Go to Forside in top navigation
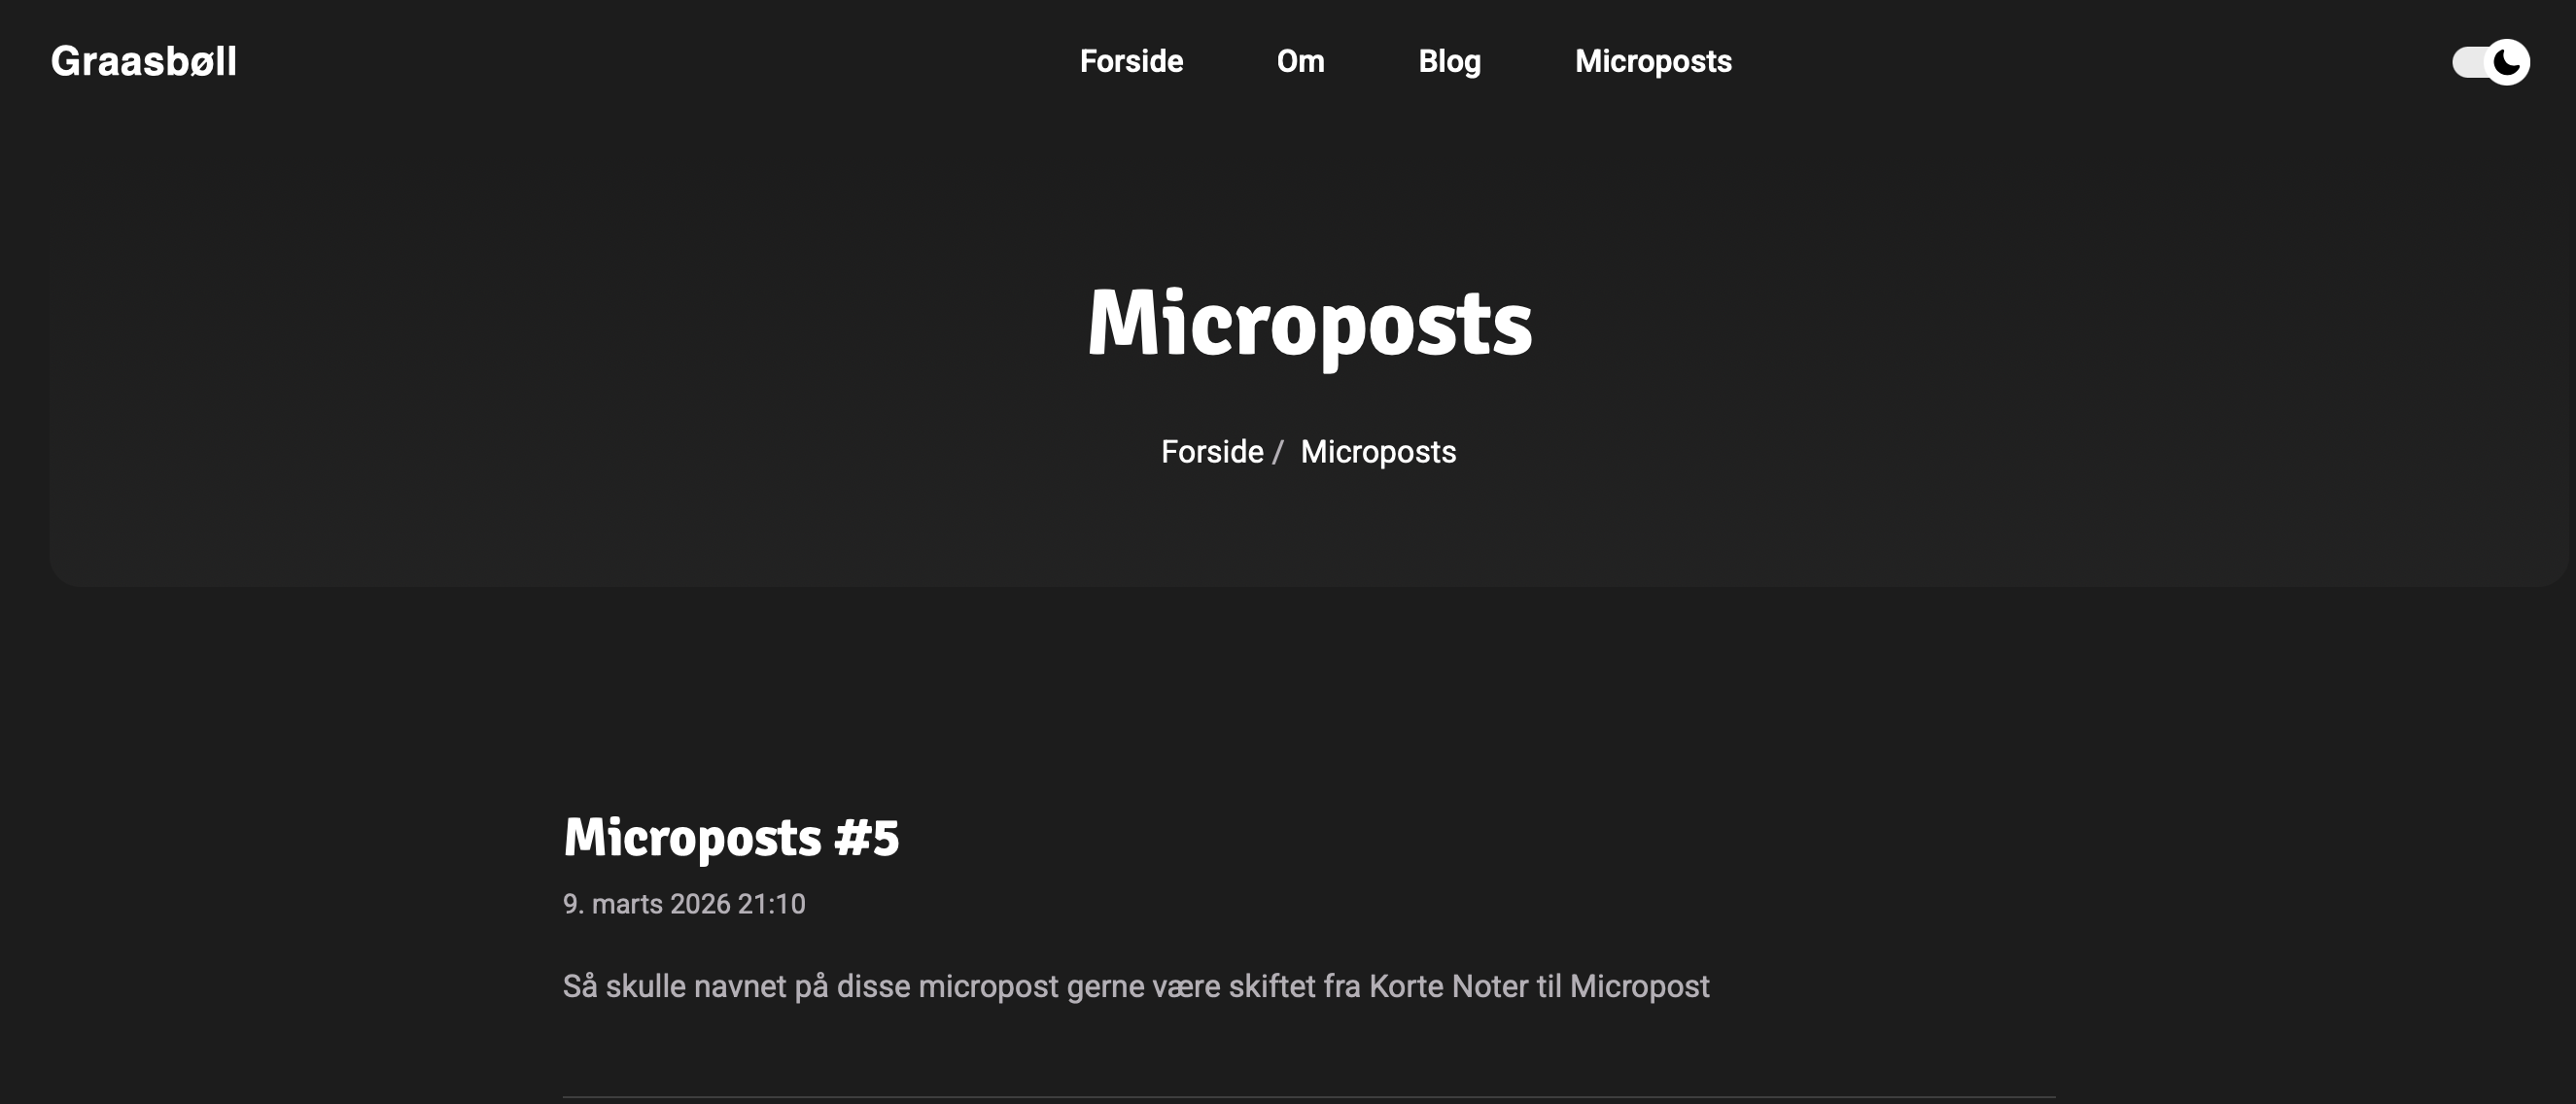The image size is (2576, 1104). point(1131,62)
